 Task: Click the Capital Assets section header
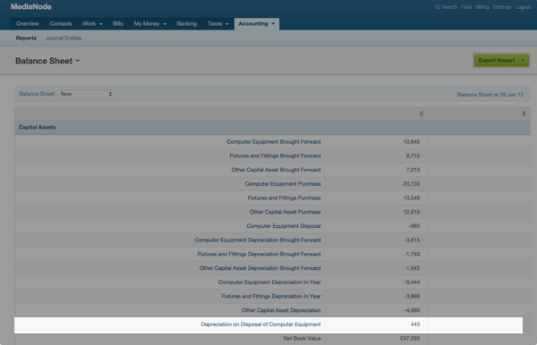point(37,127)
